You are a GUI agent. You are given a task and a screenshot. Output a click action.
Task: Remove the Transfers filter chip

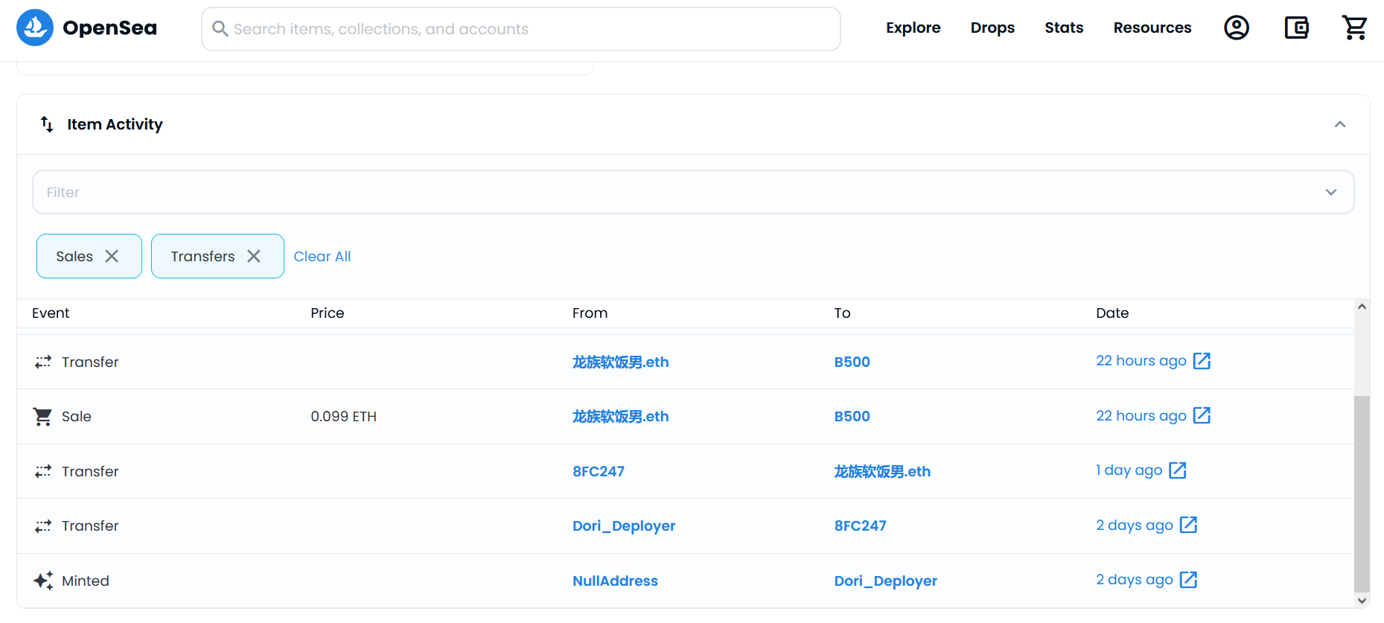click(254, 256)
